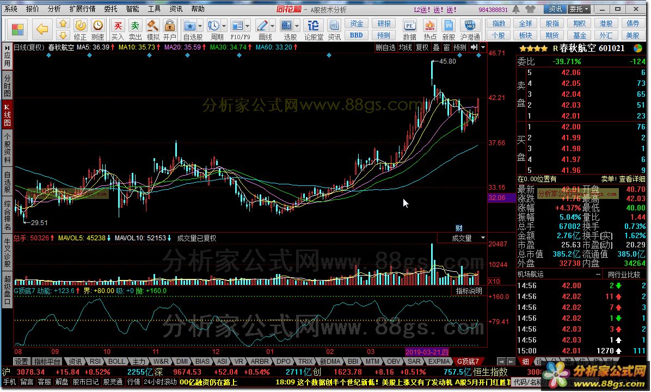This screenshot has height=392, width=651.
Task: Click the 2019-03-21 date label
Action: coord(427,352)
